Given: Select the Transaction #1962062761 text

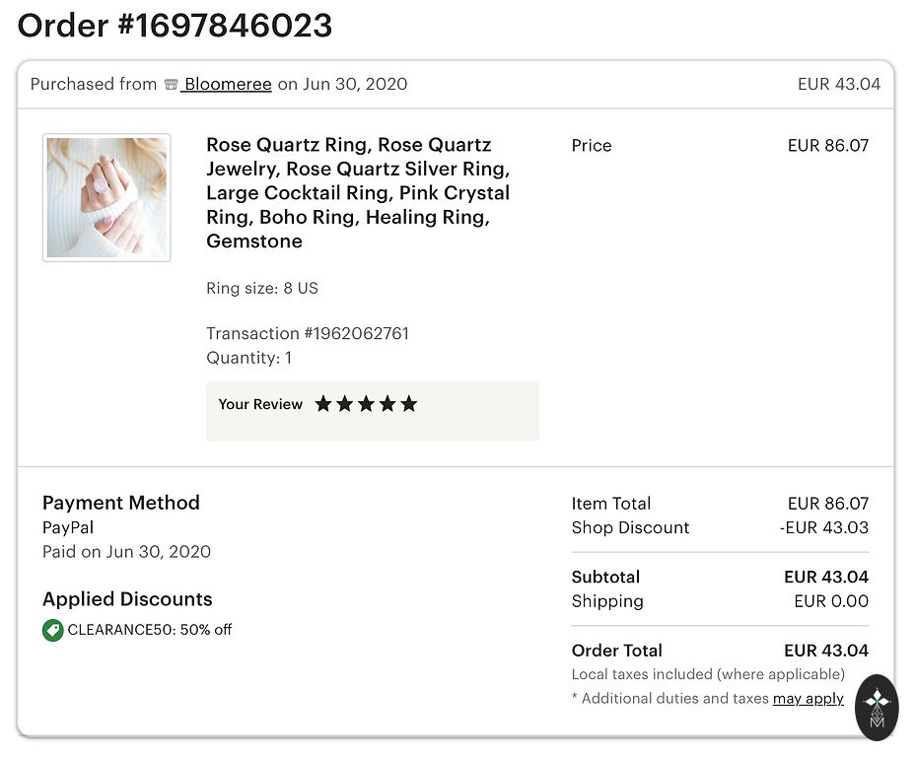Looking at the screenshot, I should tap(308, 334).
